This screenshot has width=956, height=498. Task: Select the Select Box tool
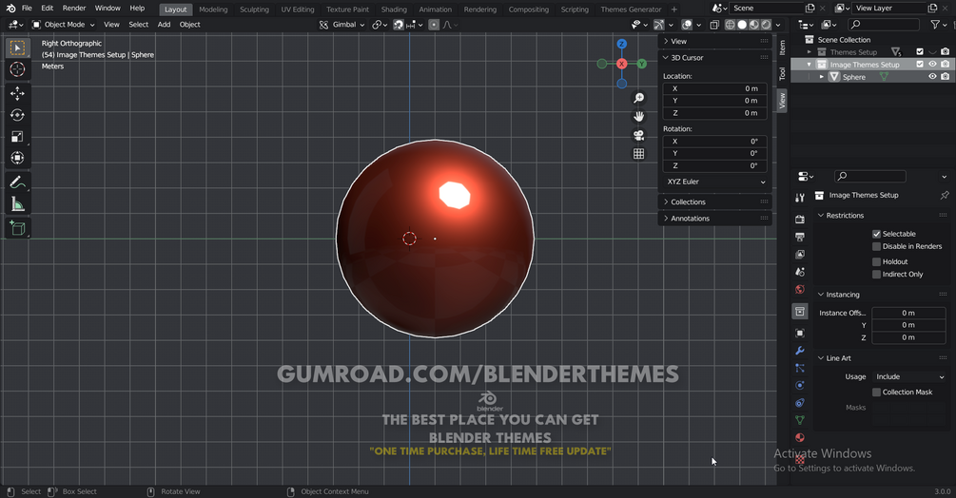pos(17,48)
